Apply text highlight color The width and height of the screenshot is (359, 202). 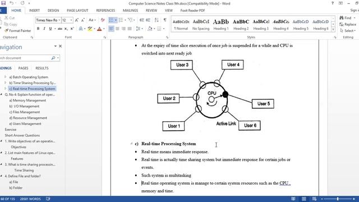tap(90, 29)
